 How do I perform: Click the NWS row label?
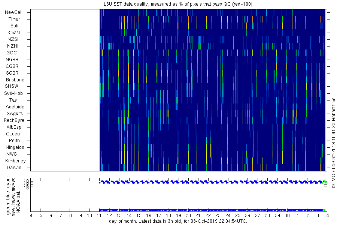[x=12, y=154]
